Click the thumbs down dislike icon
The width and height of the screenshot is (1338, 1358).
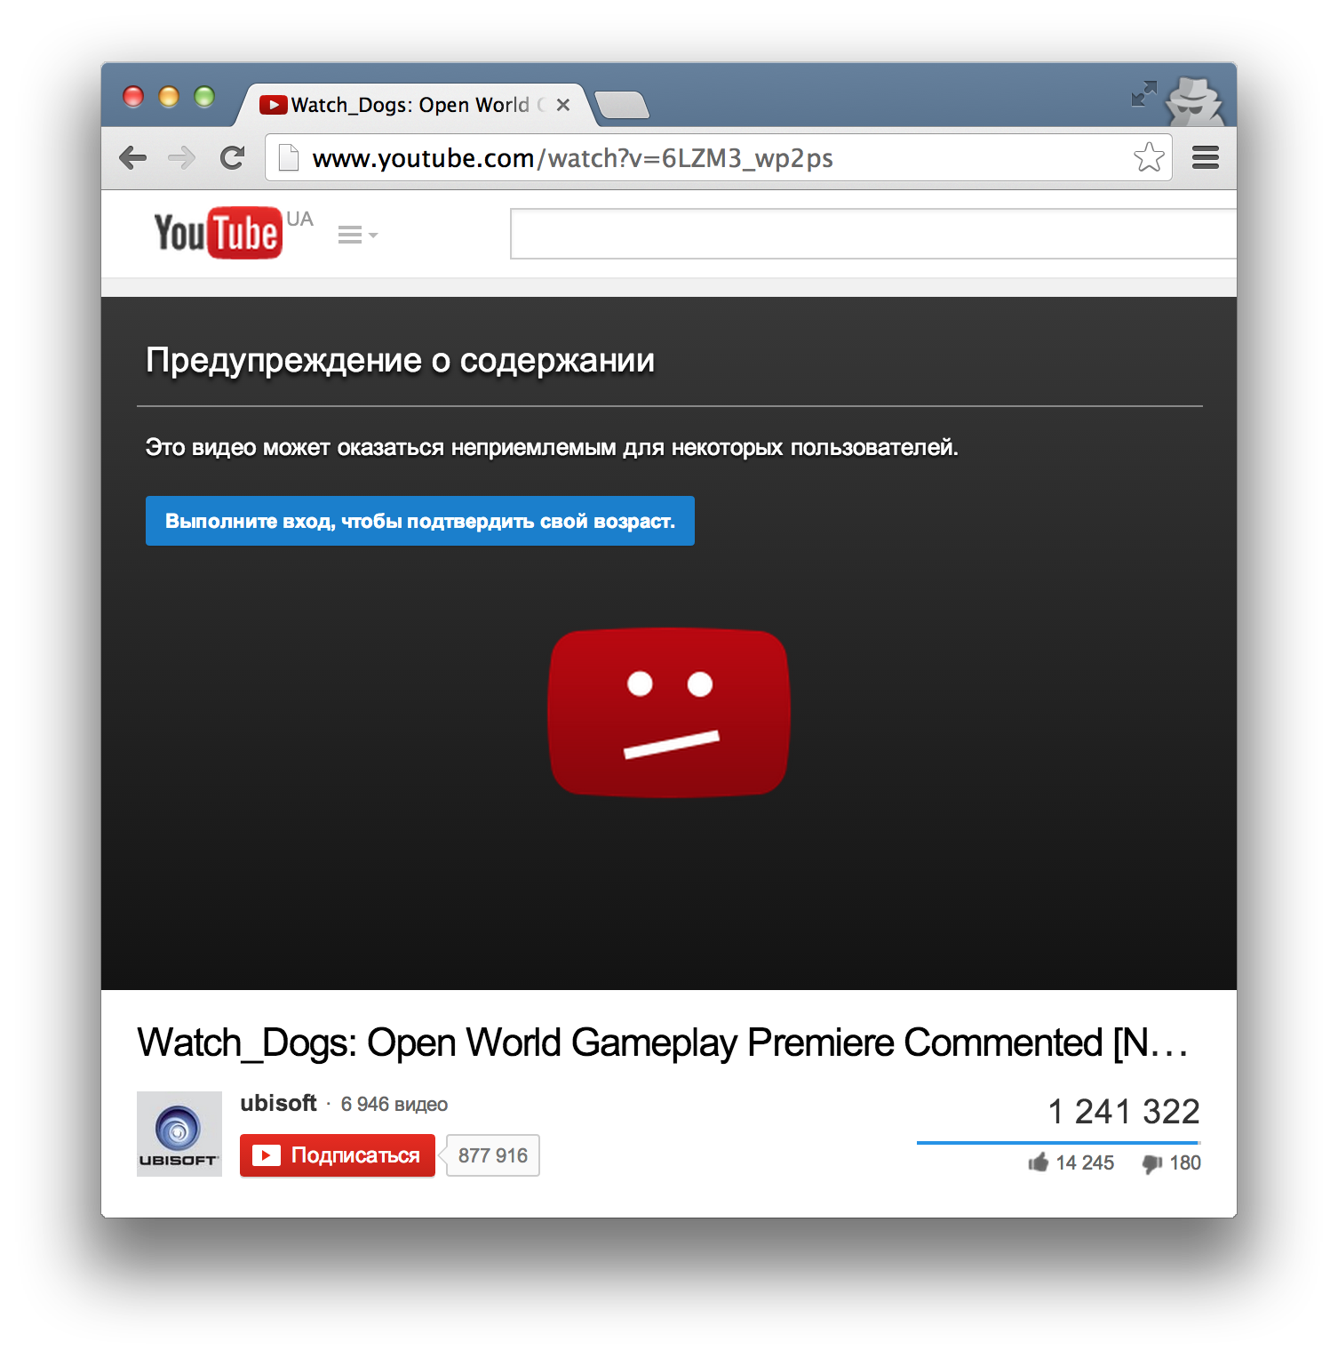click(1151, 1163)
